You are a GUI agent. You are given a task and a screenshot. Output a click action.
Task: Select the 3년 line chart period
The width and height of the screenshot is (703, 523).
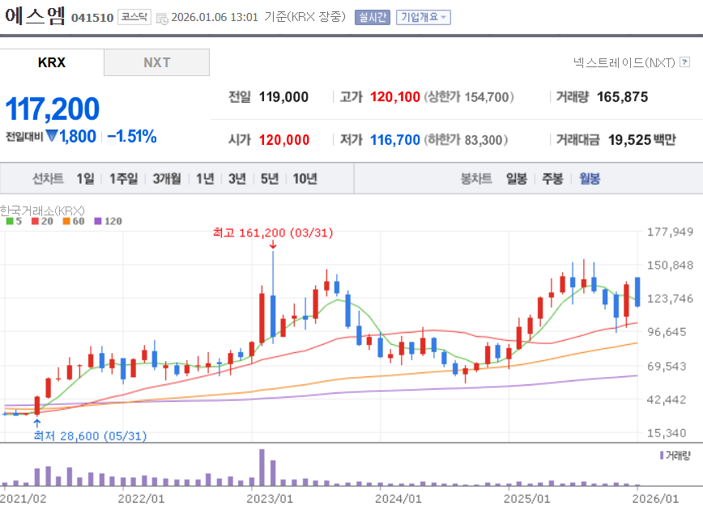pyautogui.click(x=237, y=179)
